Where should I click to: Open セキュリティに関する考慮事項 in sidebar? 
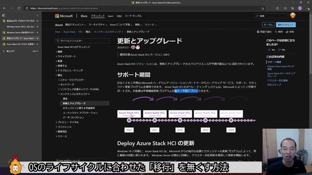click(x=79, y=108)
